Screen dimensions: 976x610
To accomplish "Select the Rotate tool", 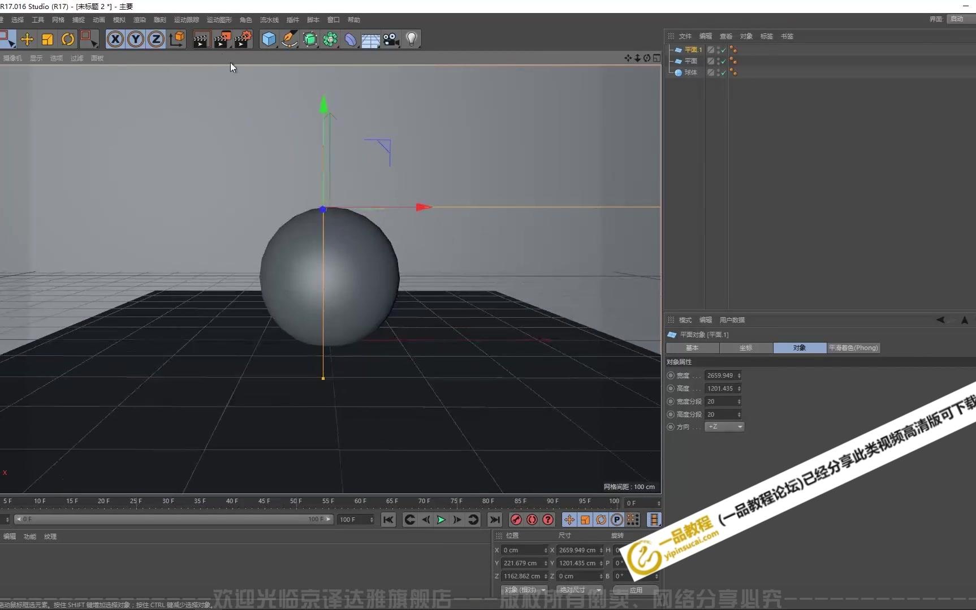I will [68, 39].
